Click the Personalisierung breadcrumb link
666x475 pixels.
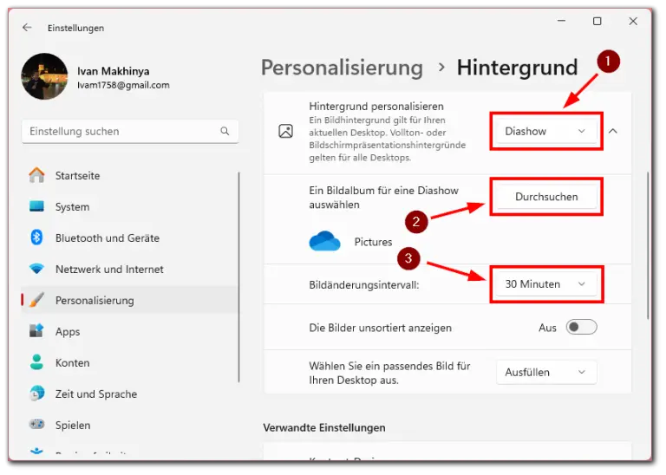(x=342, y=68)
